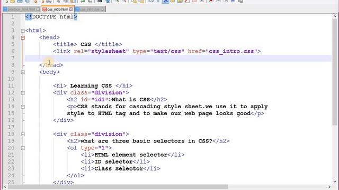Close the css_intro.html tab
Viewport: 339px width, 190px height.
coord(70,9)
